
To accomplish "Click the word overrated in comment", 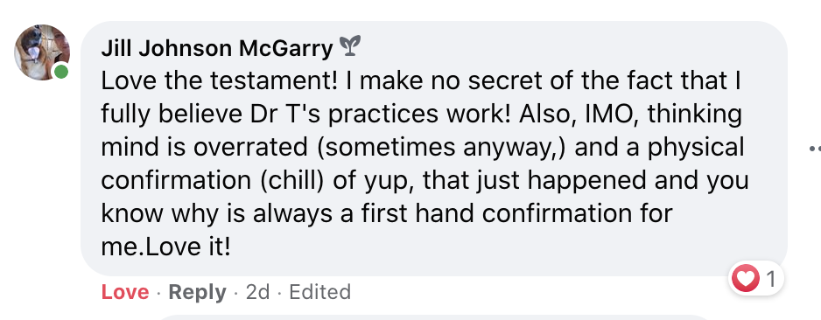I will click(x=250, y=148).
